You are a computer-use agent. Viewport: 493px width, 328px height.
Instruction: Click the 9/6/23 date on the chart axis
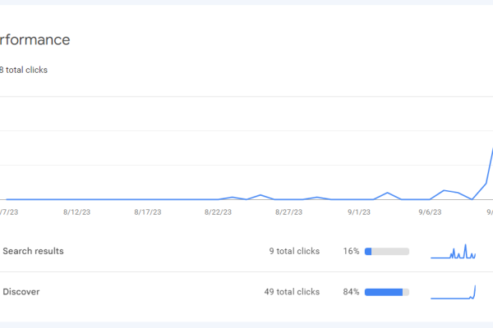(x=430, y=212)
